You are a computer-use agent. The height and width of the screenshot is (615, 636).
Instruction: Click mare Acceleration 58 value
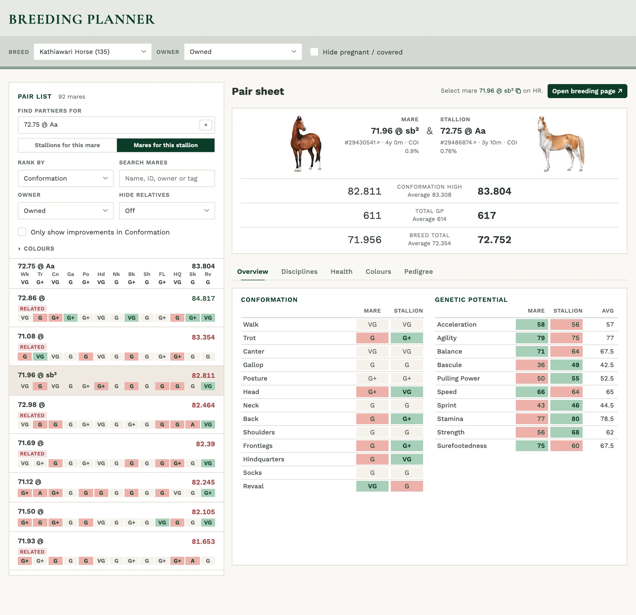click(532, 324)
